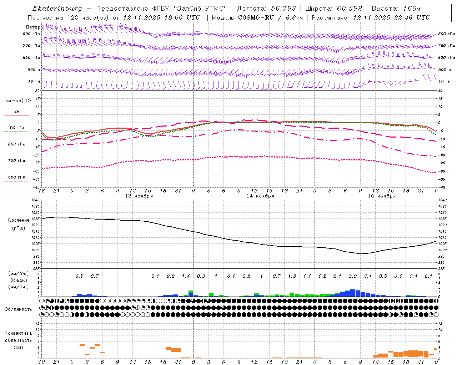
Task: Click the '850 гПа' entry in the temperature legend
Action: (x=16, y=144)
